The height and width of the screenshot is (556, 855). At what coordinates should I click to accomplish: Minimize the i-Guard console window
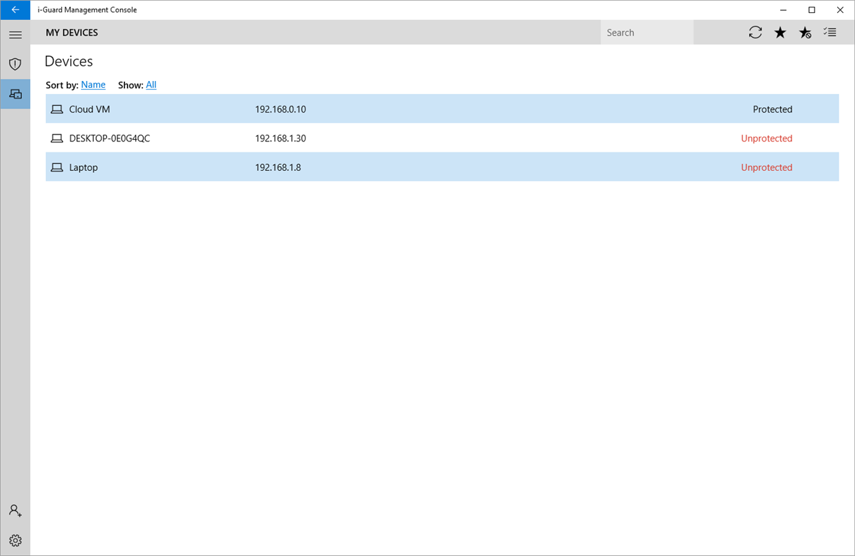click(784, 10)
